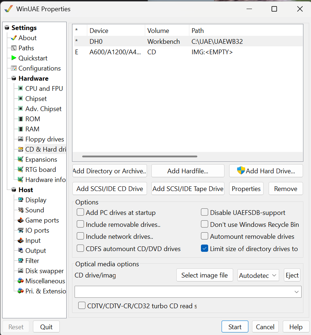This screenshot has height=335, width=311.
Task: Open the Autodetect dropdown for CD drive
Action: click(258, 275)
